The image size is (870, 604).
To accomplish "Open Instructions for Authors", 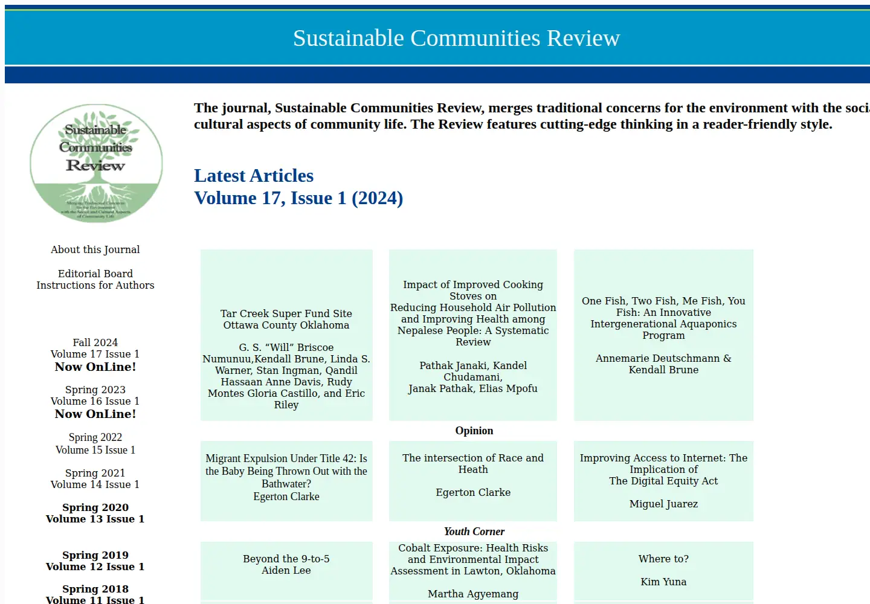I will point(95,285).
